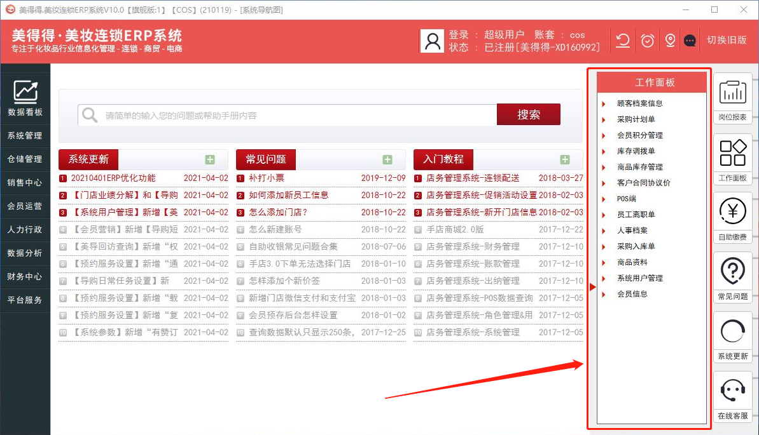Open 店务管理系统-促销活动设置 tutorial
The width and height of the screenshot is (759, 435).
coord(482,195)
